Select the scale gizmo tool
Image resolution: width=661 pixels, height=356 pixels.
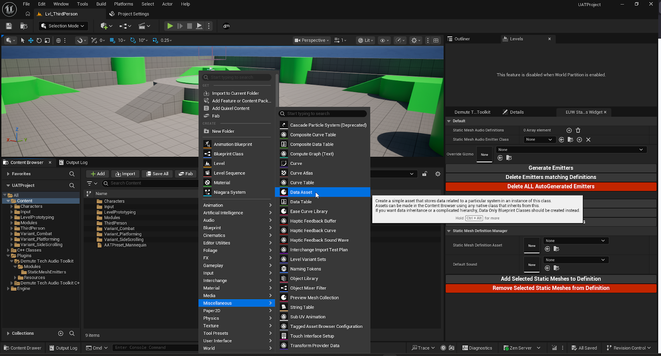point(47,40)
